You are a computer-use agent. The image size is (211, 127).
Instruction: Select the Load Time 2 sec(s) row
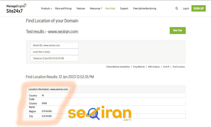click(x=55, y=52)
